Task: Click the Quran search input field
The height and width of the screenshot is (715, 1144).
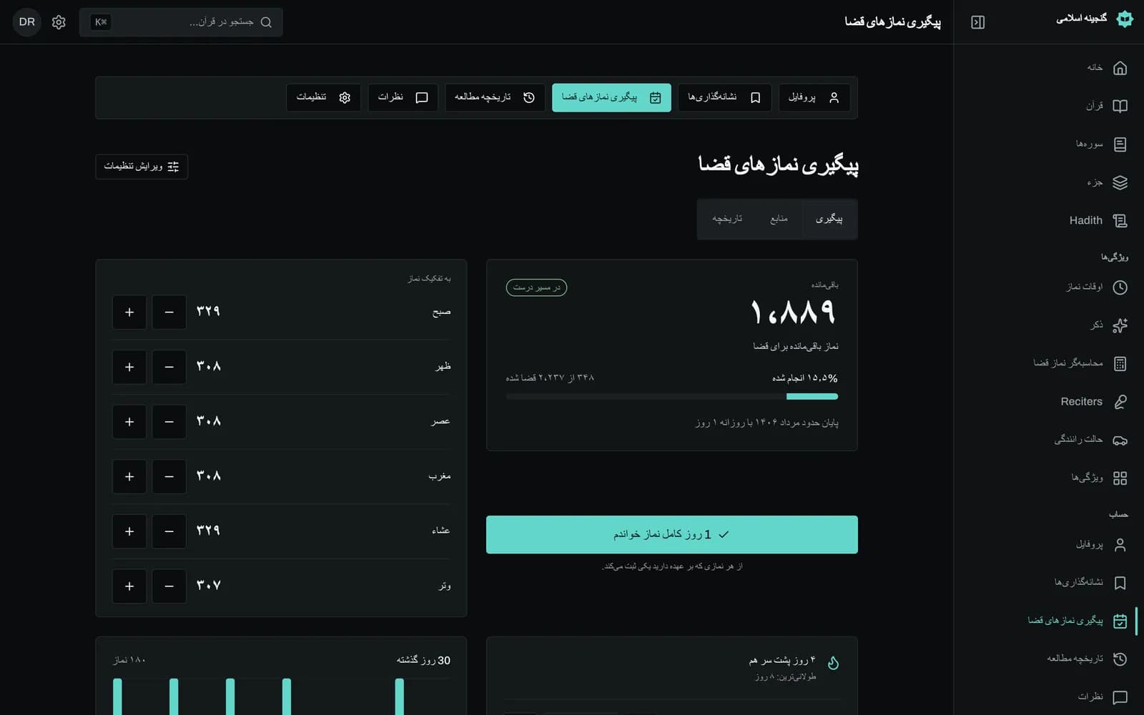Action: pos(181,22)
